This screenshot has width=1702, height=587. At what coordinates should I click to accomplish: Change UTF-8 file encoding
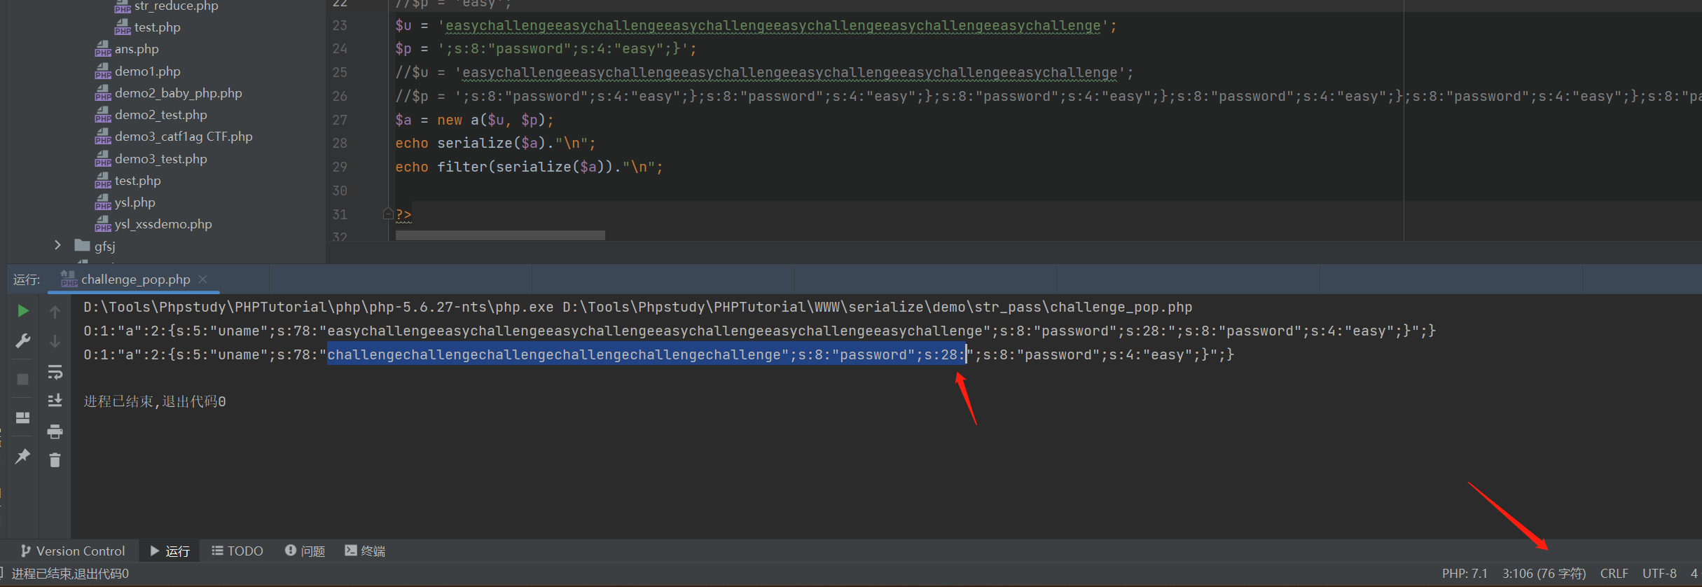[1659, 573]
